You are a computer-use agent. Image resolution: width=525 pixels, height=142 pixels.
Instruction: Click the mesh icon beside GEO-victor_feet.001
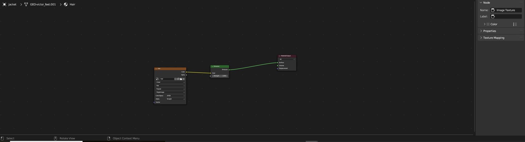26,4
